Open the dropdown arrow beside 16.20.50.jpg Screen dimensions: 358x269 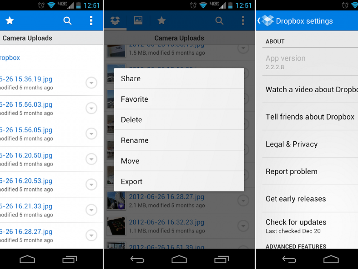point(91,159)
